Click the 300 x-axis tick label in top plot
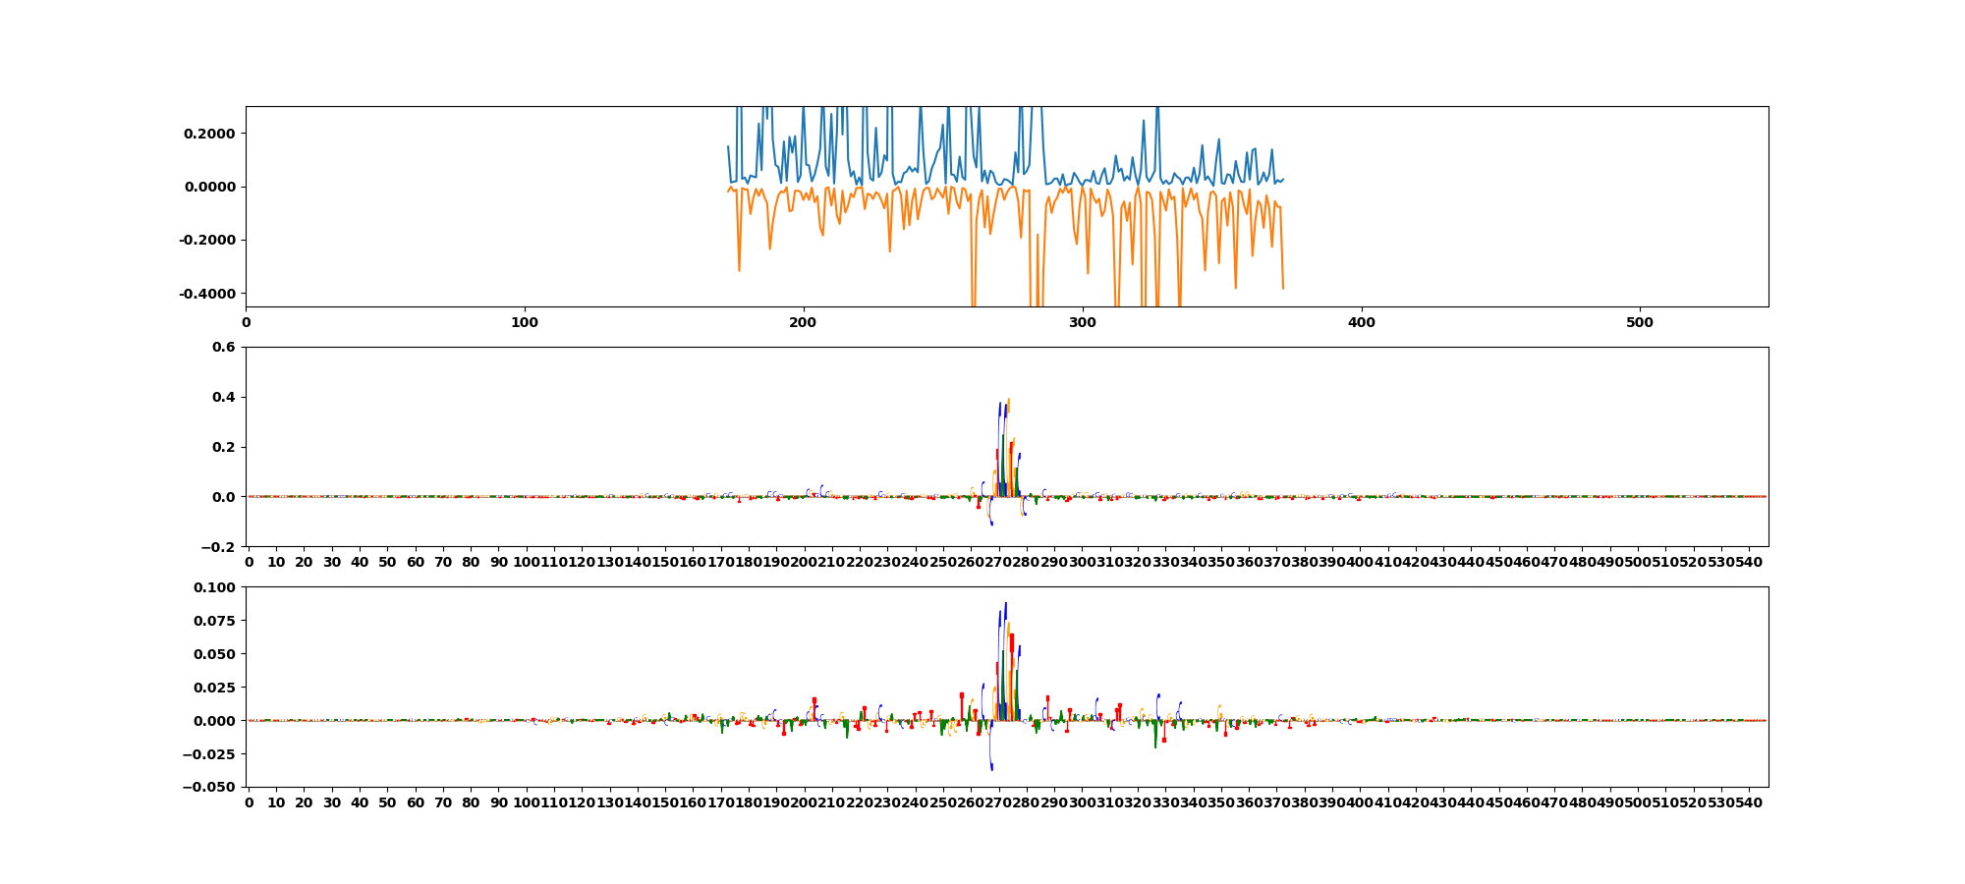1965x884 pixels. (x=1082, y=322)
